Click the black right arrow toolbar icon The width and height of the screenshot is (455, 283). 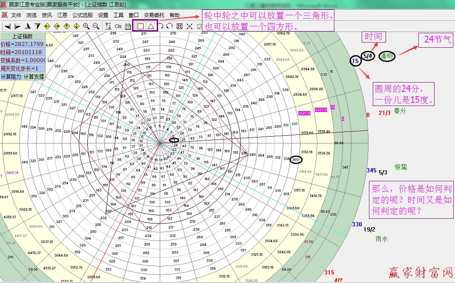17,26
